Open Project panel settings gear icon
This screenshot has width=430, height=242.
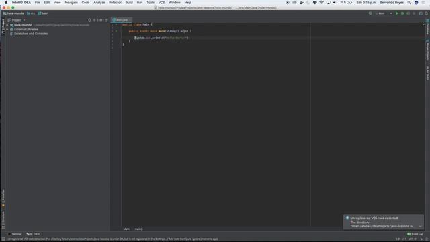coord(101,20)
